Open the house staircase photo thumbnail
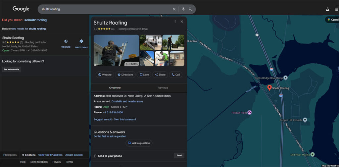Screen dimensions: 339x167 [x=151, y=42]
